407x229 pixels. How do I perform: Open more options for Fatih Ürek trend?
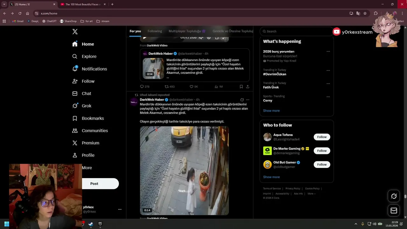point(328,84)
